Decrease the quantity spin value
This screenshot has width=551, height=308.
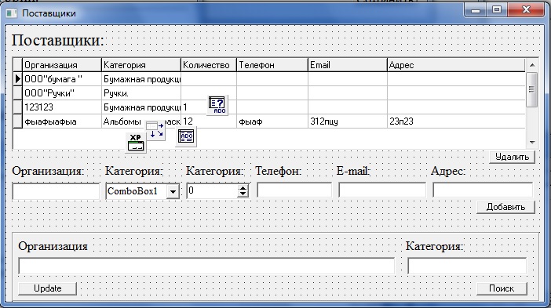click(x=243, y=194)
